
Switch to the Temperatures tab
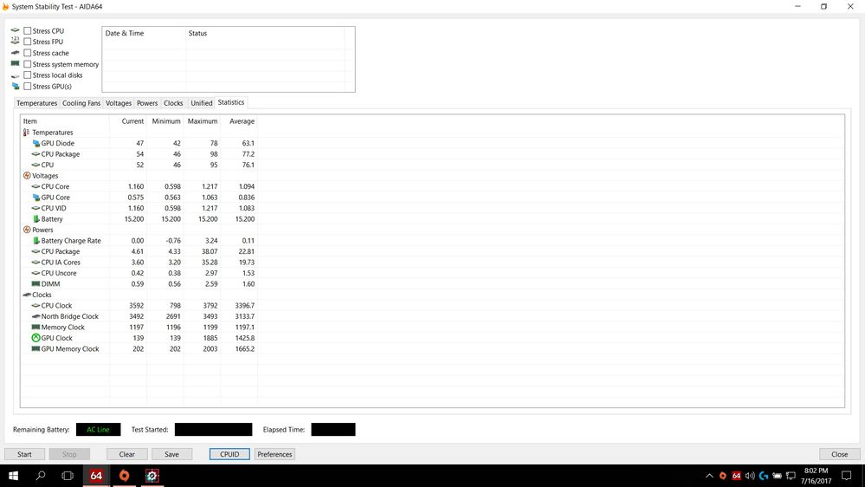click(36, 103)
